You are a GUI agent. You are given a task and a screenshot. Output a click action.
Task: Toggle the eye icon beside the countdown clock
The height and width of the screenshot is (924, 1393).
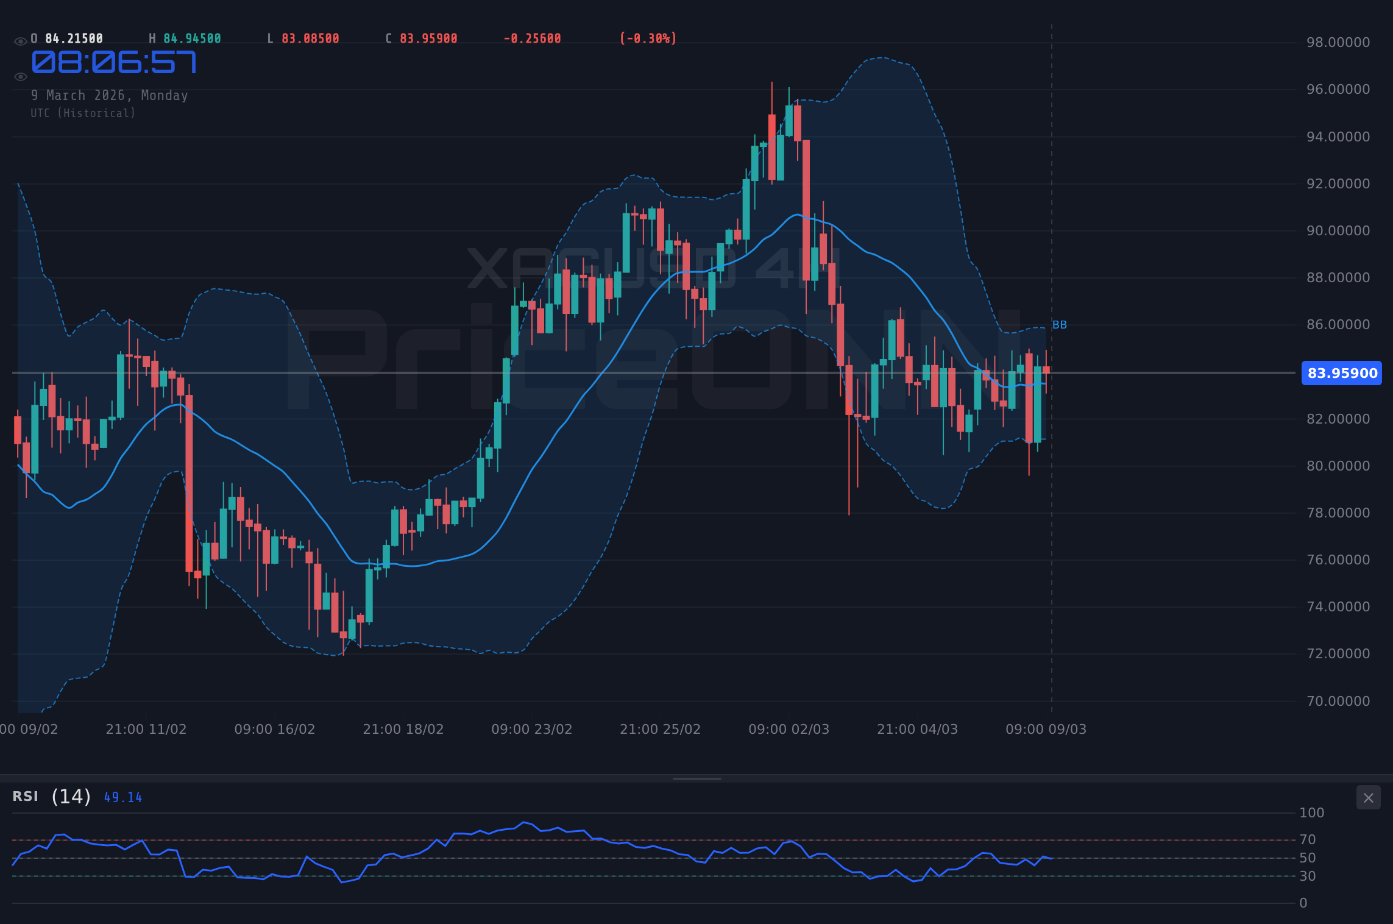(x=20, y=77)
